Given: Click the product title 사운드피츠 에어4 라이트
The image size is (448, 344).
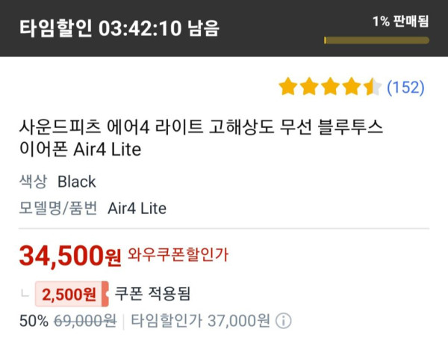Looking at the screenshot, I should (201, 138).
